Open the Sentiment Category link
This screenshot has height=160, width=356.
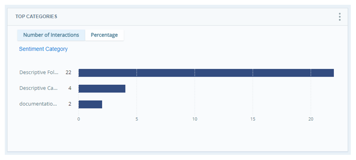[43, 49]
